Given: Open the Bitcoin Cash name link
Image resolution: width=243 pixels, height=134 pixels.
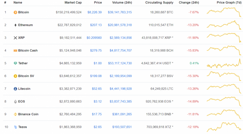Looking at the screenshot, I should [28, 50].
